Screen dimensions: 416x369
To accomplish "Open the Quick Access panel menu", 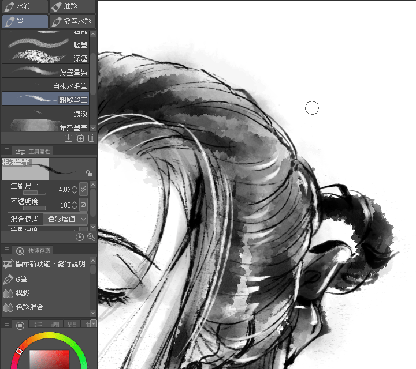I will (6, 250).
